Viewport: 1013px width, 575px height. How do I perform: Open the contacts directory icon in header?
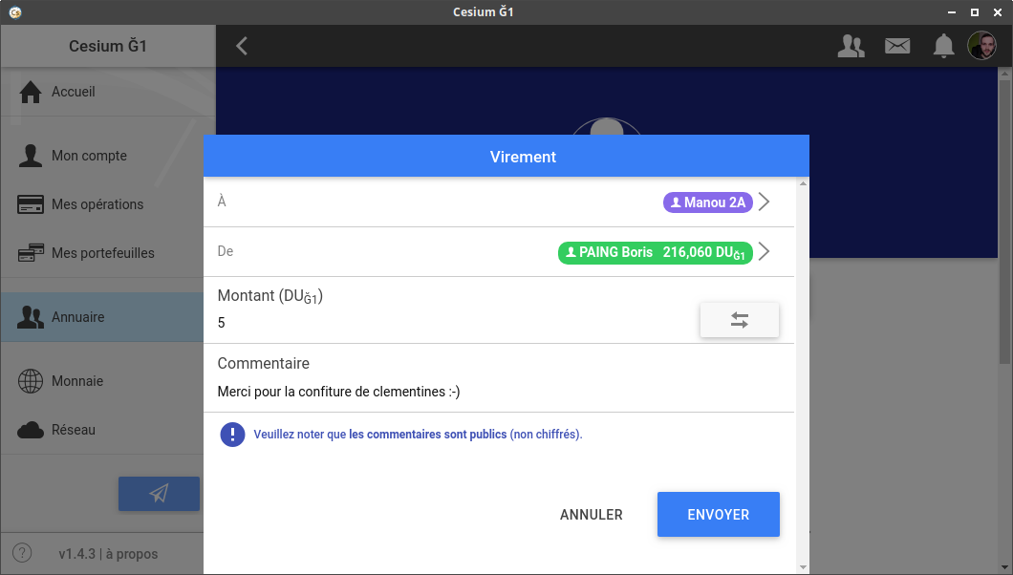[x=851, y=46]
